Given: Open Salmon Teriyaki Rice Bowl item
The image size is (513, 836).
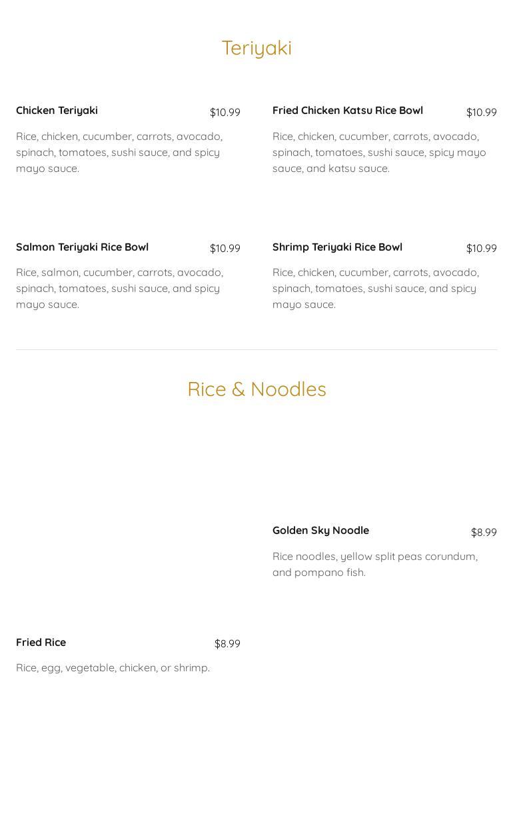Looking at the screenshot, I should pos(82,247).
